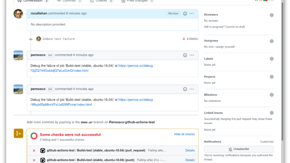Click first pernosco bot avatar
The height and width of the screenshot is (163, 290).
[18, 55]
